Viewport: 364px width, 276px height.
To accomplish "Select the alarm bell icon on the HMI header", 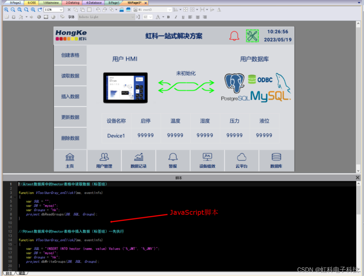I will pyautogui.click(x=234, y=36).
